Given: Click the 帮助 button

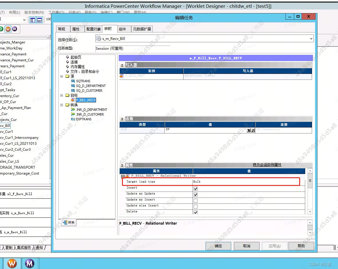Looking at the screenshot, I should [x=301, y=246].
